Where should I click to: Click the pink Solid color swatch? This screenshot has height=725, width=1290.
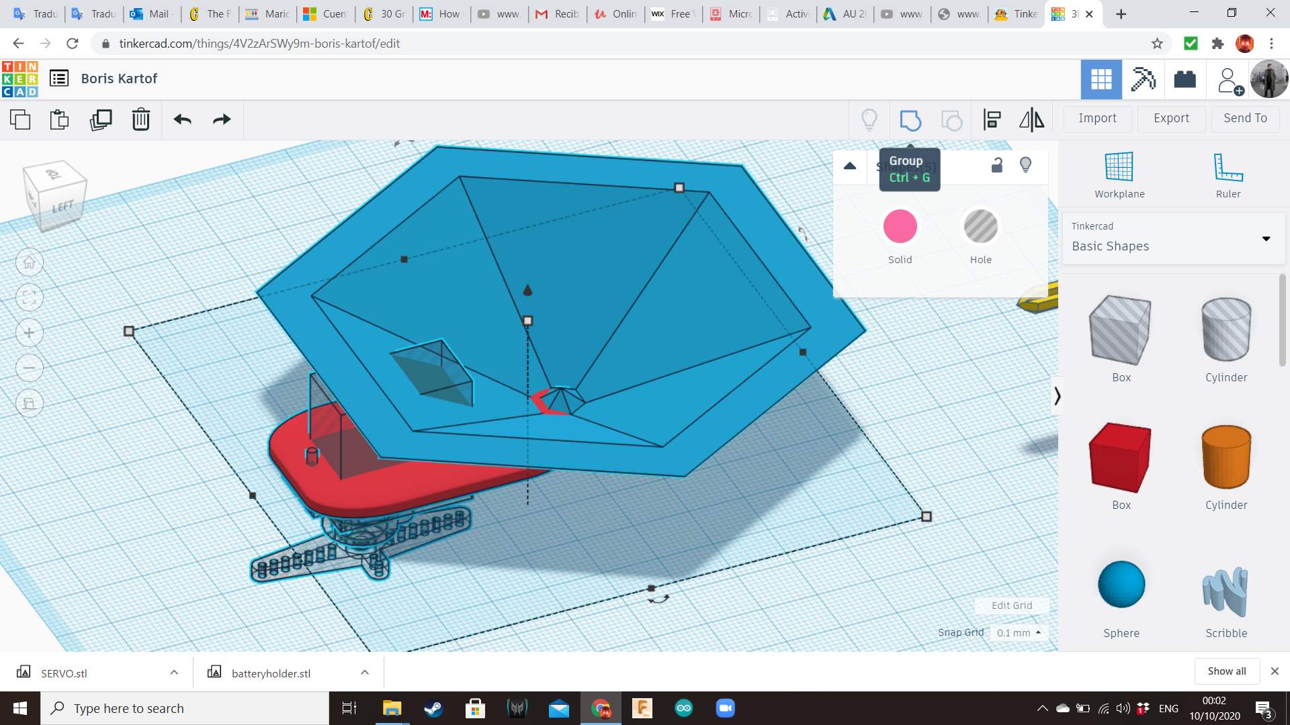pos(900,227)
